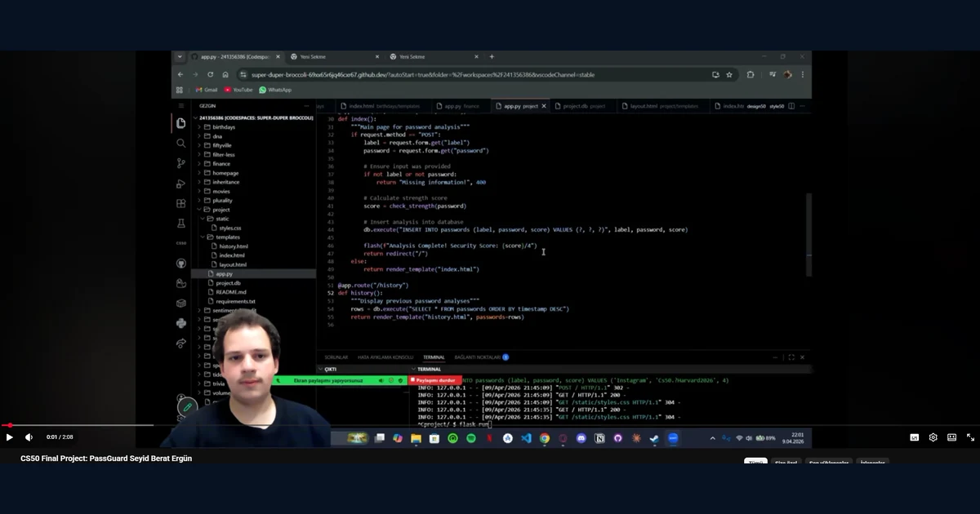Open the GitHub view in the activity bar
The image size is (980, 514).
(181, 264)
